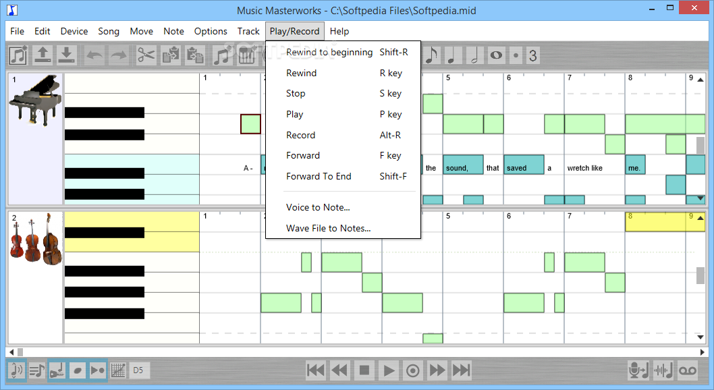The width and height of the screenshot is (714, 390).
Task: Select the eighth note duration
Action: tap(432, 55)
